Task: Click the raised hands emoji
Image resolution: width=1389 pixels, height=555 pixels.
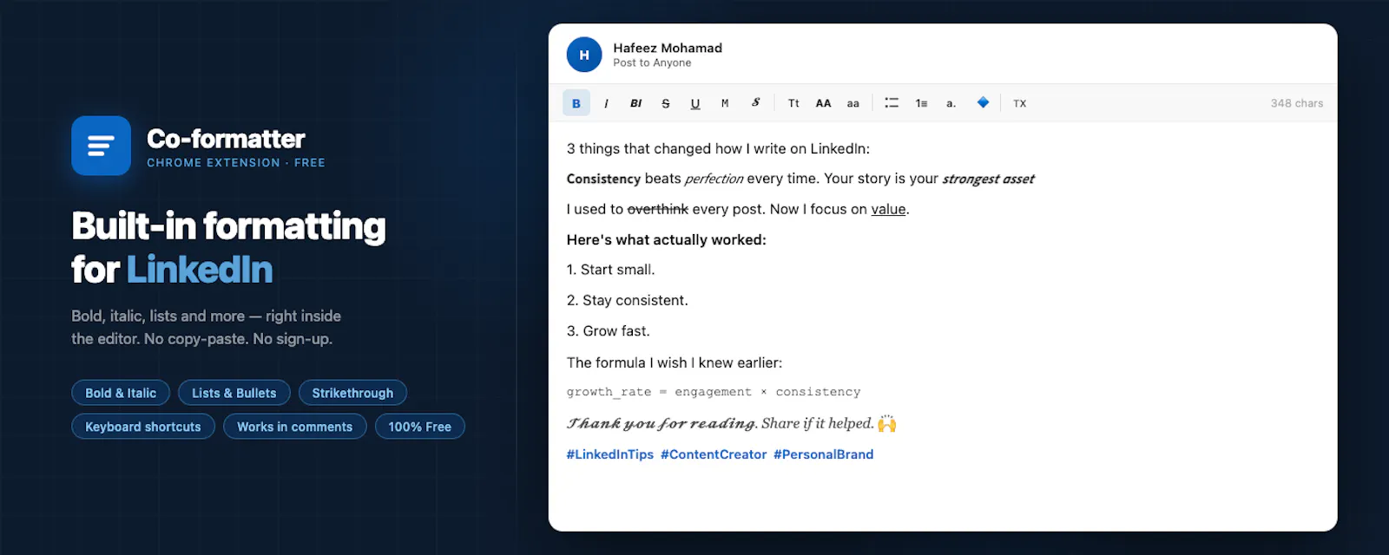Action: click(x=887, y=423)
